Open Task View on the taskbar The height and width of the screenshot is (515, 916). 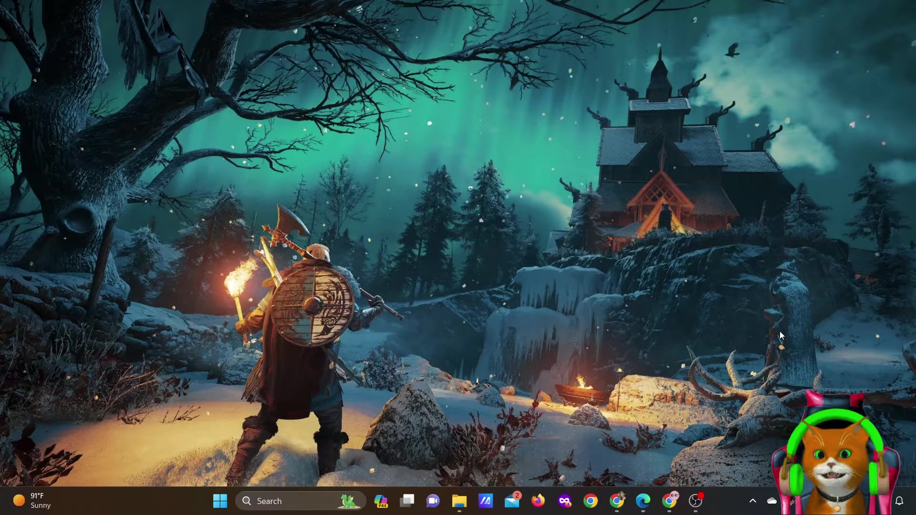(407, 501)
